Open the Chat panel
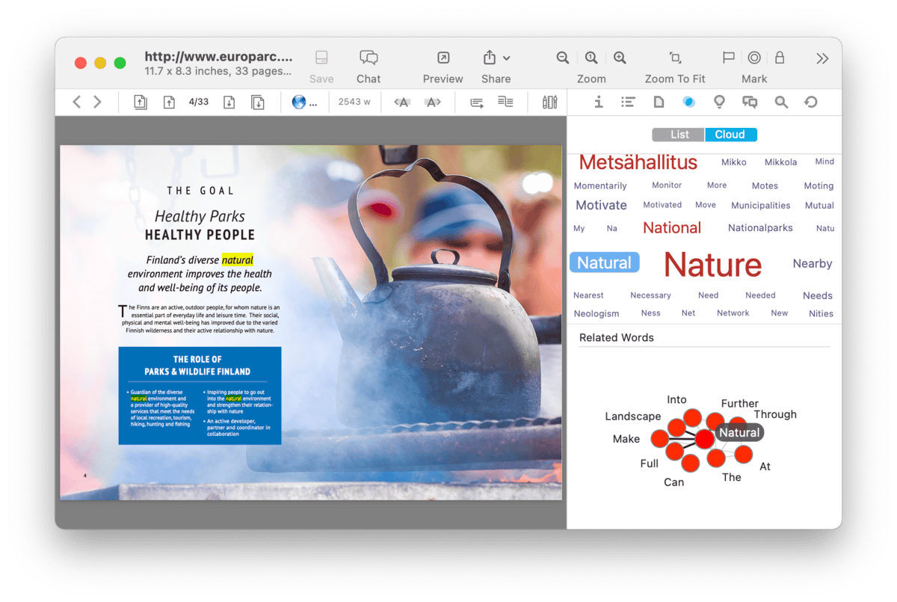897x602 pixels. pos(369,58)
